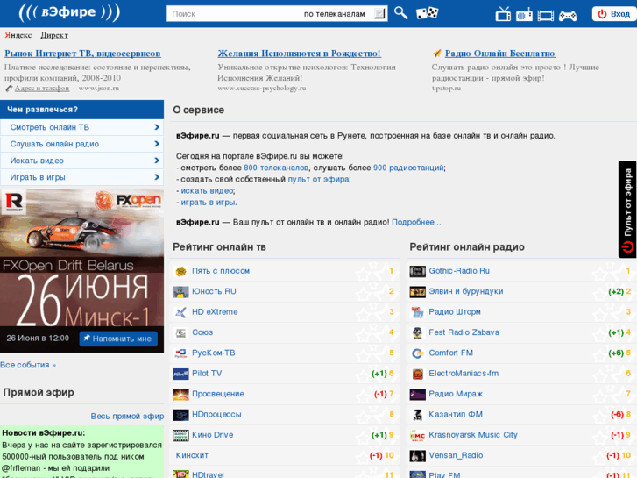
Task: Click the РусКом-ТВ channel icon
Action: 180,353
